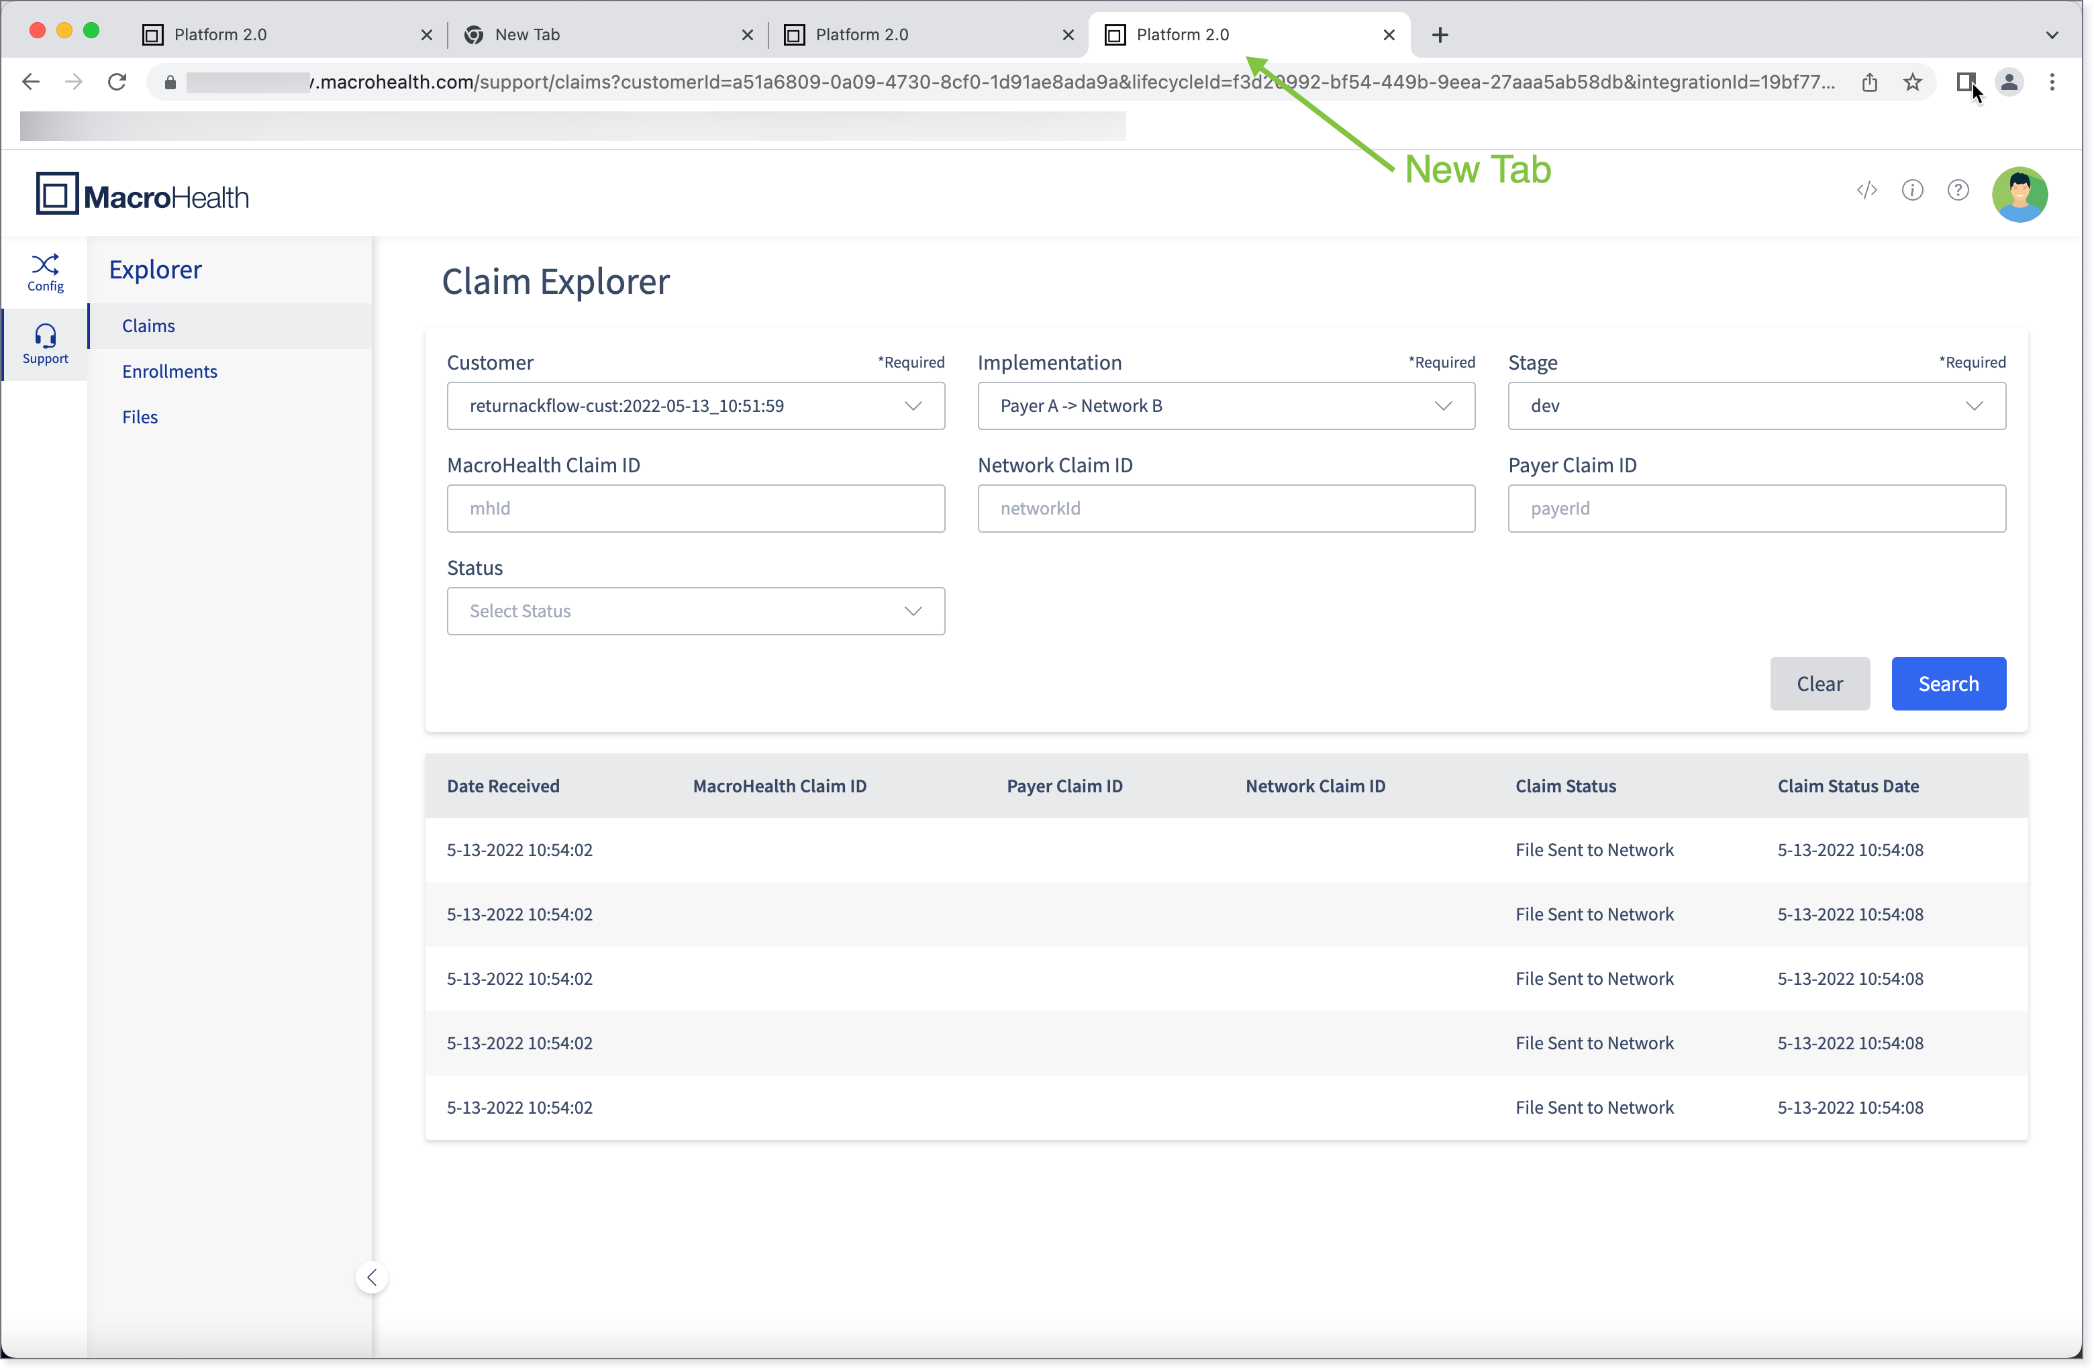
Task: Click the blue Search button
Action: pyautogui.click(x=1948, y=684)
